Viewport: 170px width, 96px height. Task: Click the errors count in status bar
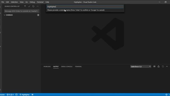tap(8, 95)
